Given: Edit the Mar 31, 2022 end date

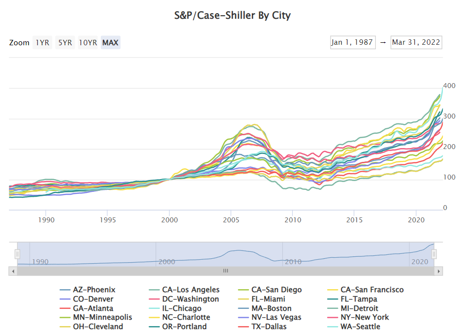Looking at the screenshot, I should [416, 42].
